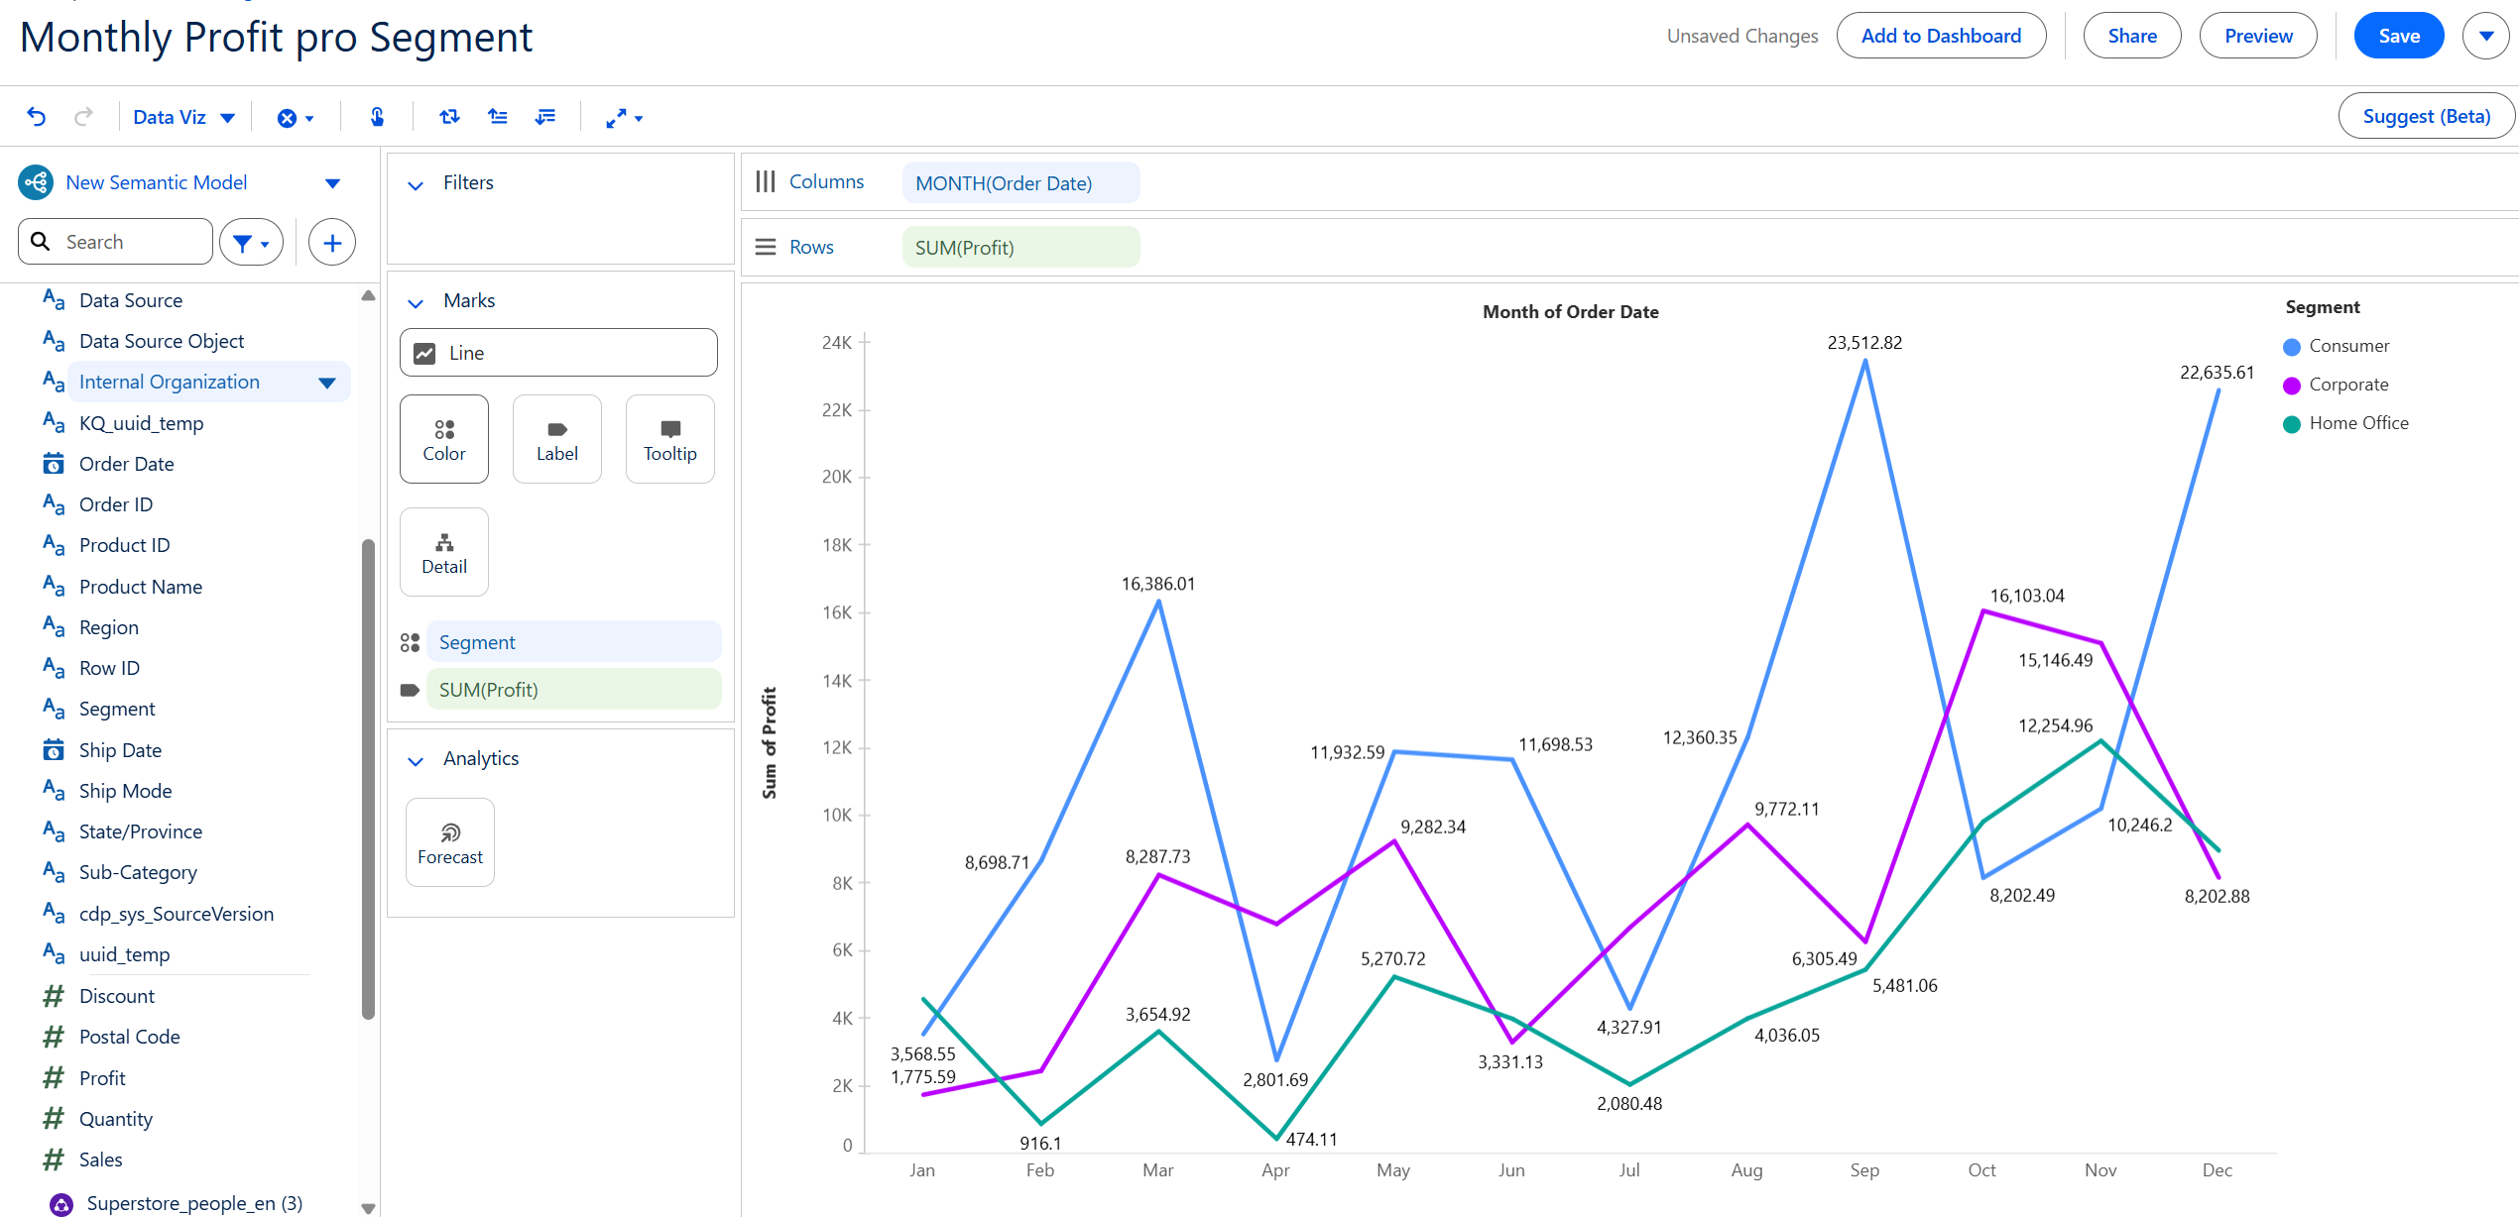Open the Detail marks card
The image size is (2519, 1217).
443,552
